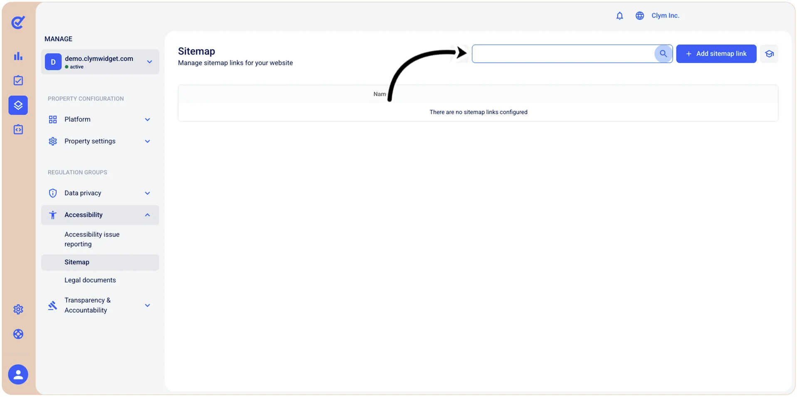
Task: Open the Data privacy menu
Action: (100, 193)
